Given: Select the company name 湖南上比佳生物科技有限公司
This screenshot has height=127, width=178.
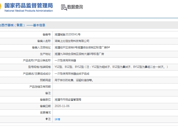Looking at the screenshot, I should pyautogui.click(x=72, y=41).
